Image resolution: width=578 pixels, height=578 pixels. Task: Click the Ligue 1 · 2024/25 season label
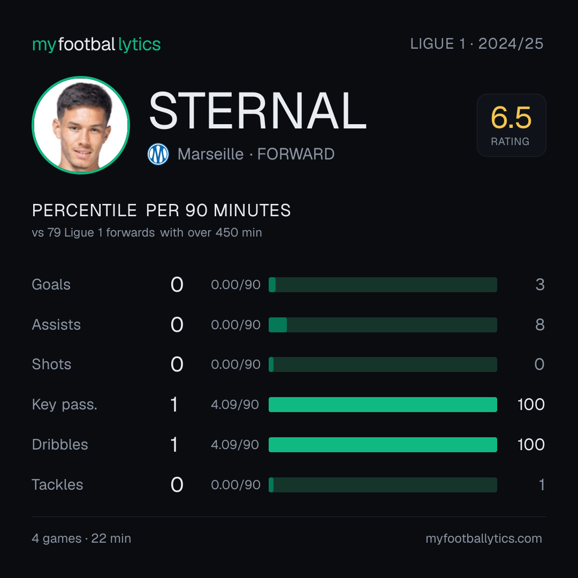coord(477,44)
